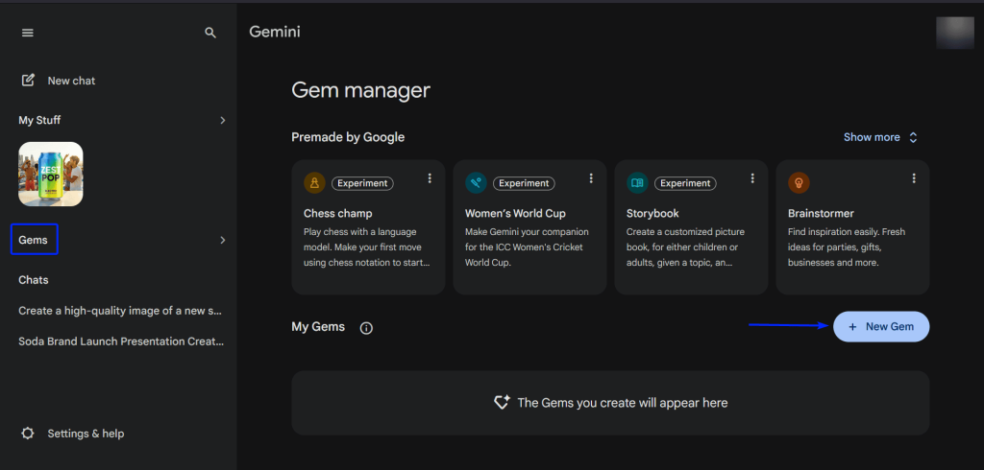Open more options for Brainstormer card
This screenshot has height=470, width=984.
click(914, 178)
